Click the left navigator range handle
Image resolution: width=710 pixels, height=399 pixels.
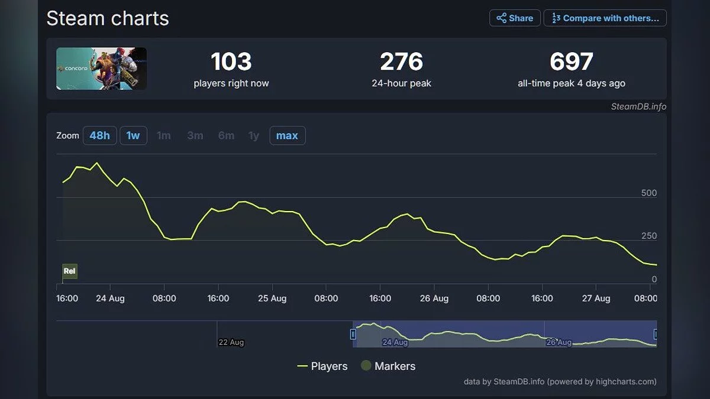click(x=353, y=334)
